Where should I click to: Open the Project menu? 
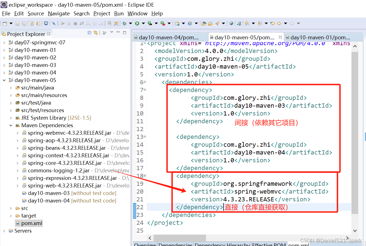102,13
